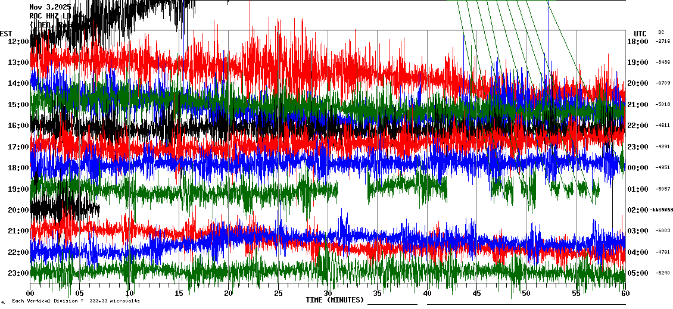Image resolution: width=673 pixels, height=309 pixels.
Task: Click the EST column header
Action: coord(6,33)
